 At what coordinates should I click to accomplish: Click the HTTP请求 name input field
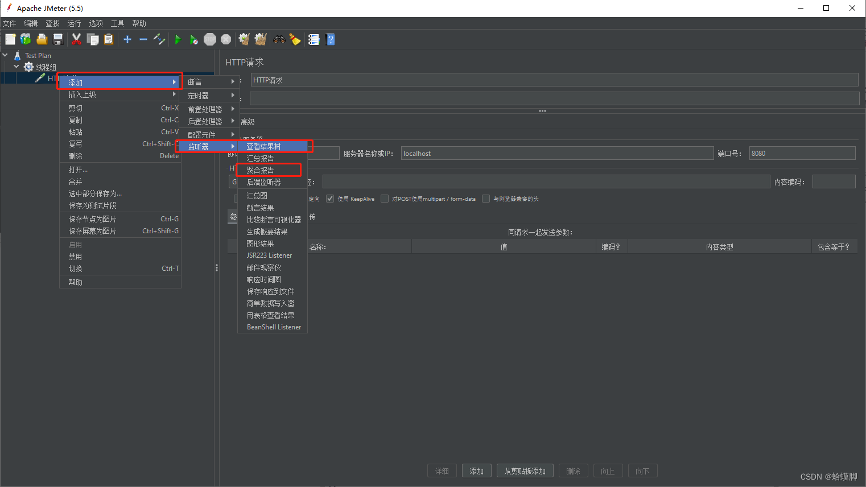pos(554,80)
